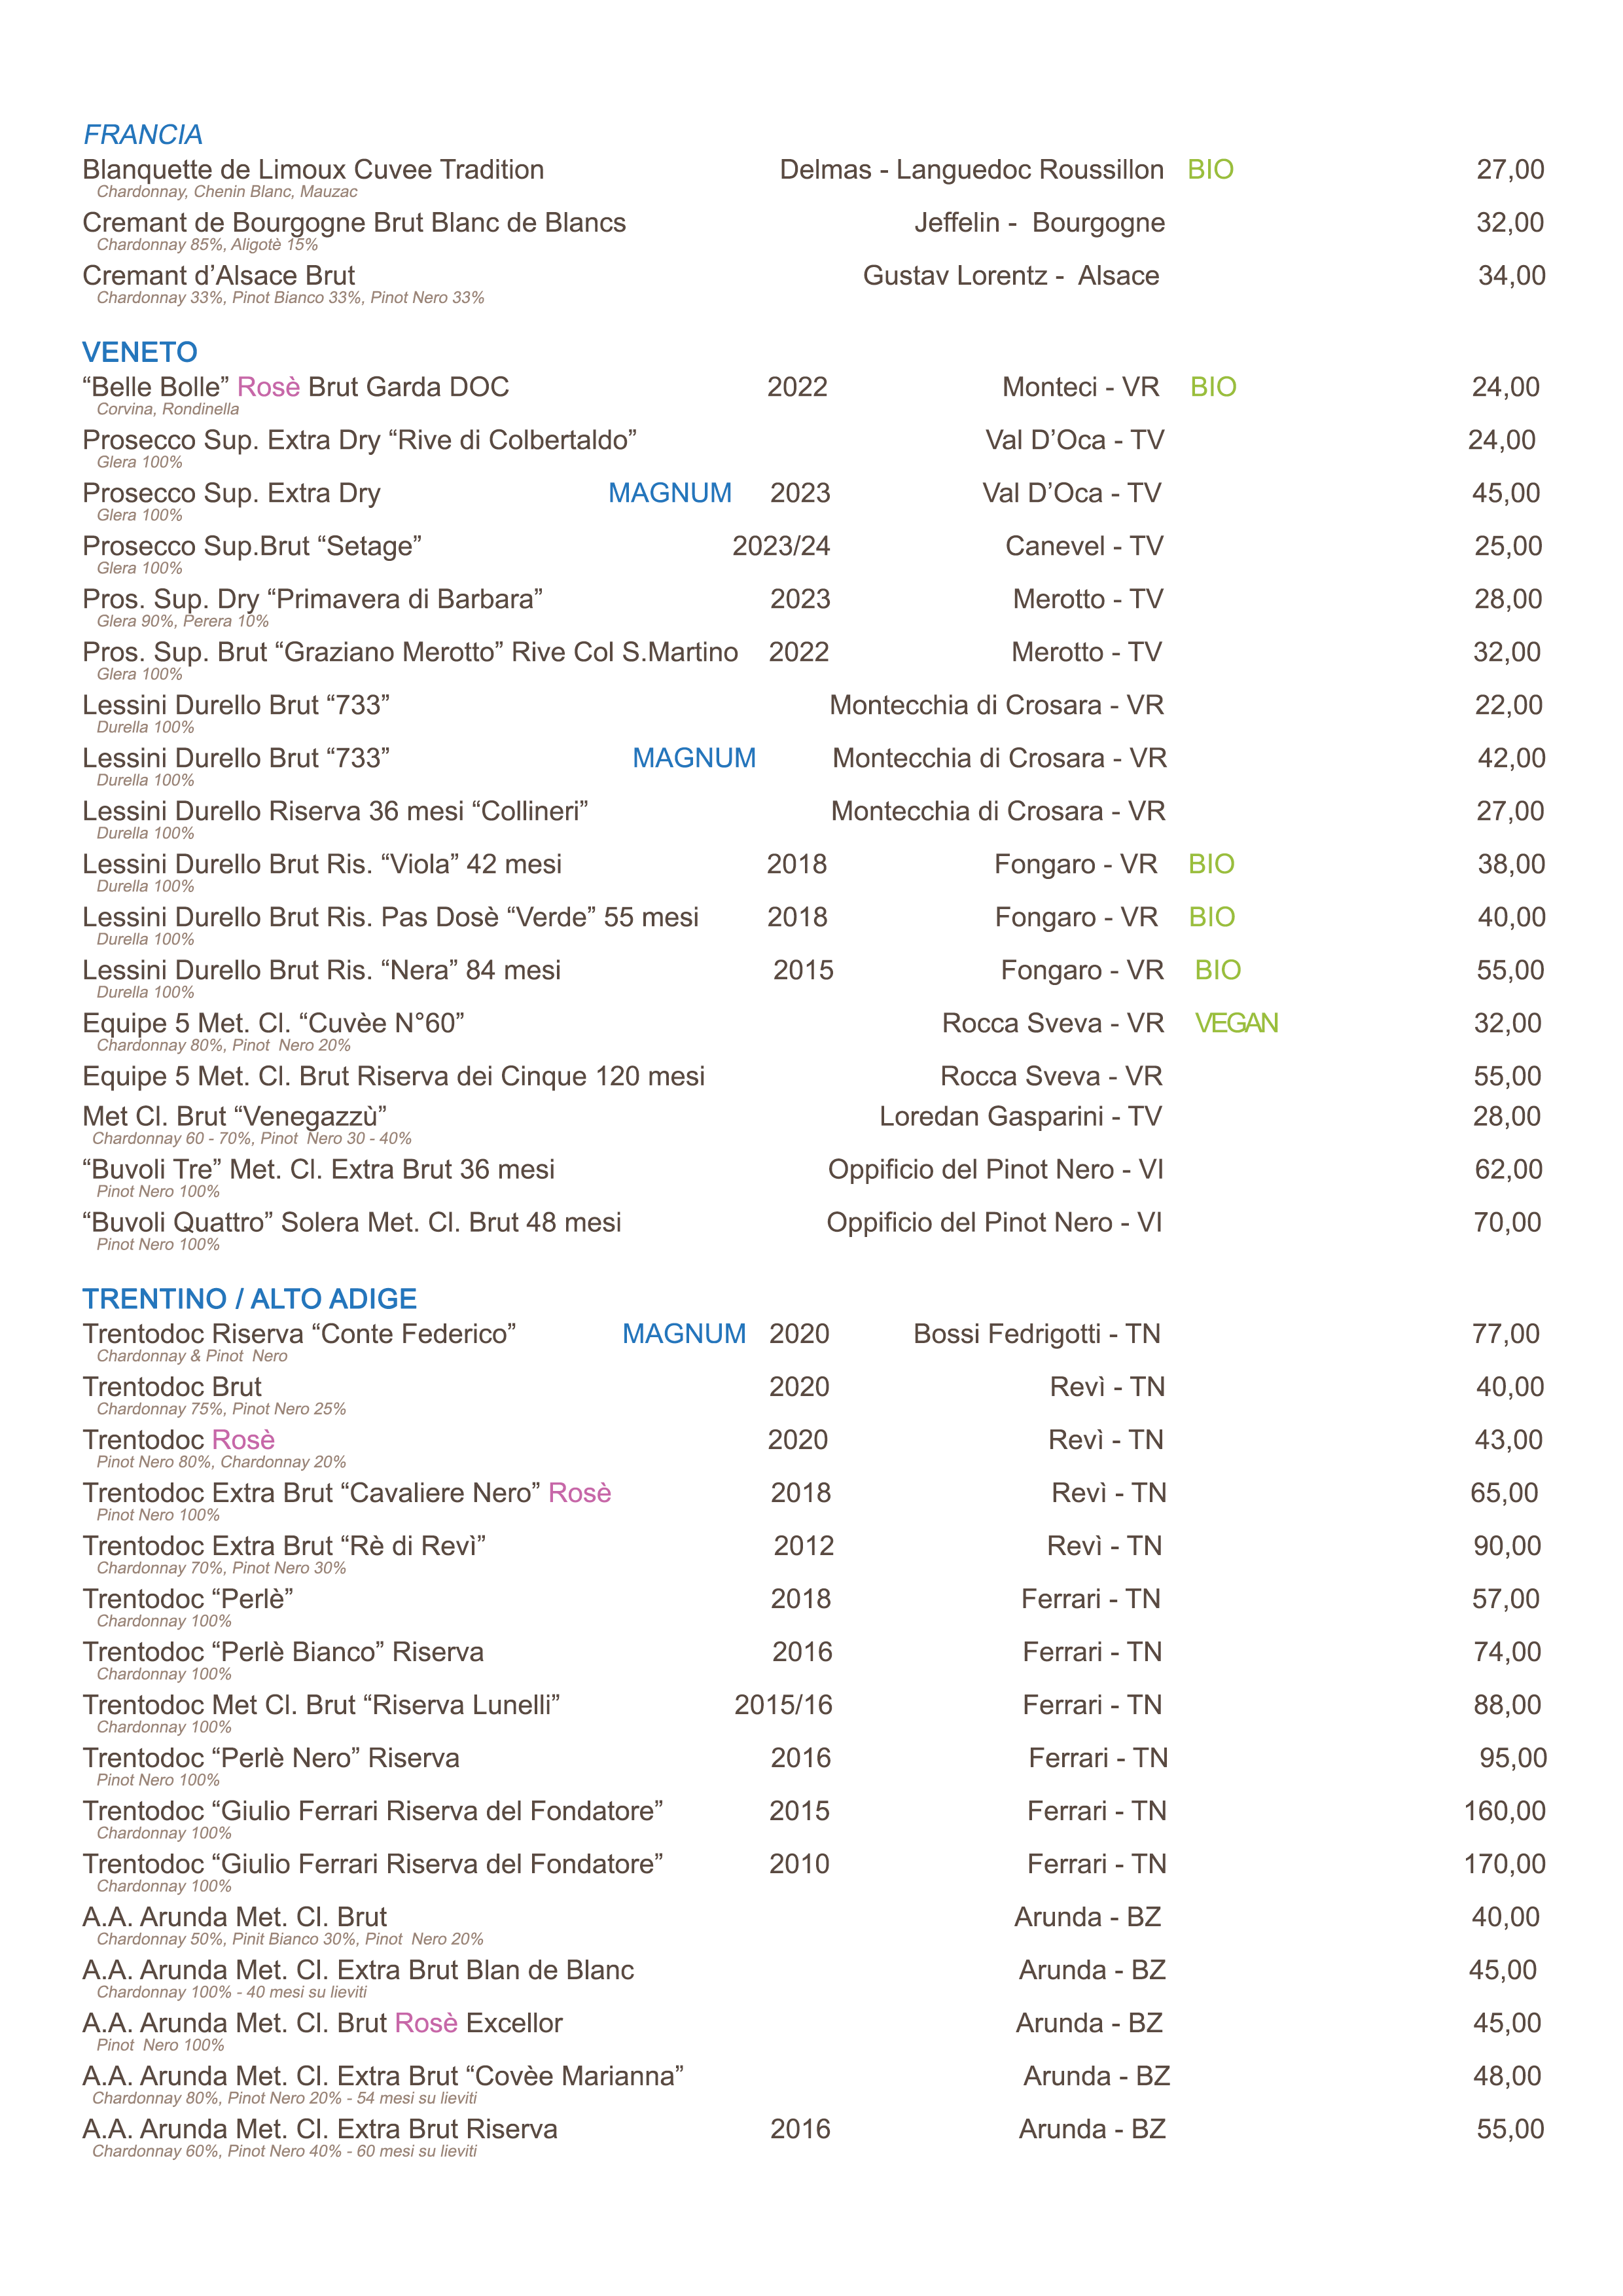Click the Gustav Lorentz - Alsace producer
The height and width of the screenshot is (2296, 1623).
click(1011, 276)
